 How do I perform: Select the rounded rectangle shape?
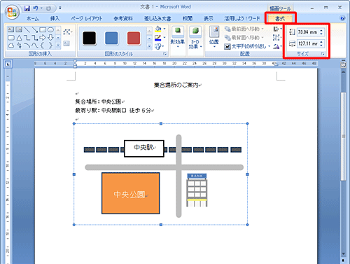coord(11,38)
